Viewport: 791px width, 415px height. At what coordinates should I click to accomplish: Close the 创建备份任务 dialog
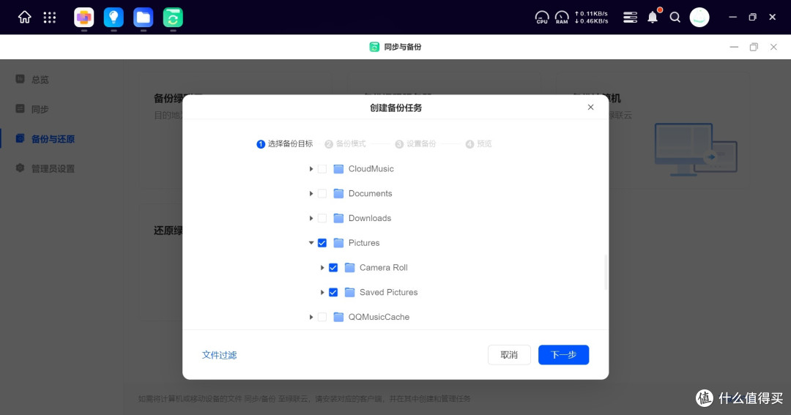[591, 108]
